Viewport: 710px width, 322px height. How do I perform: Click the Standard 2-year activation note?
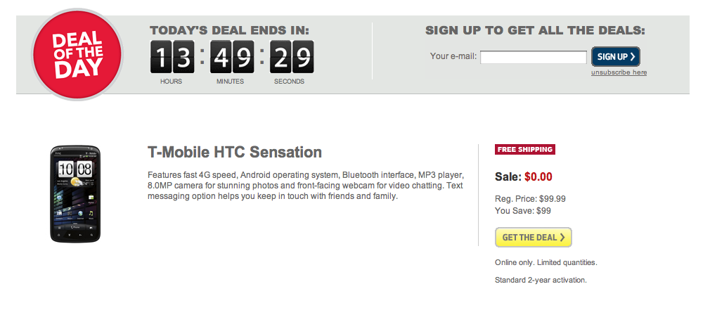541,280
